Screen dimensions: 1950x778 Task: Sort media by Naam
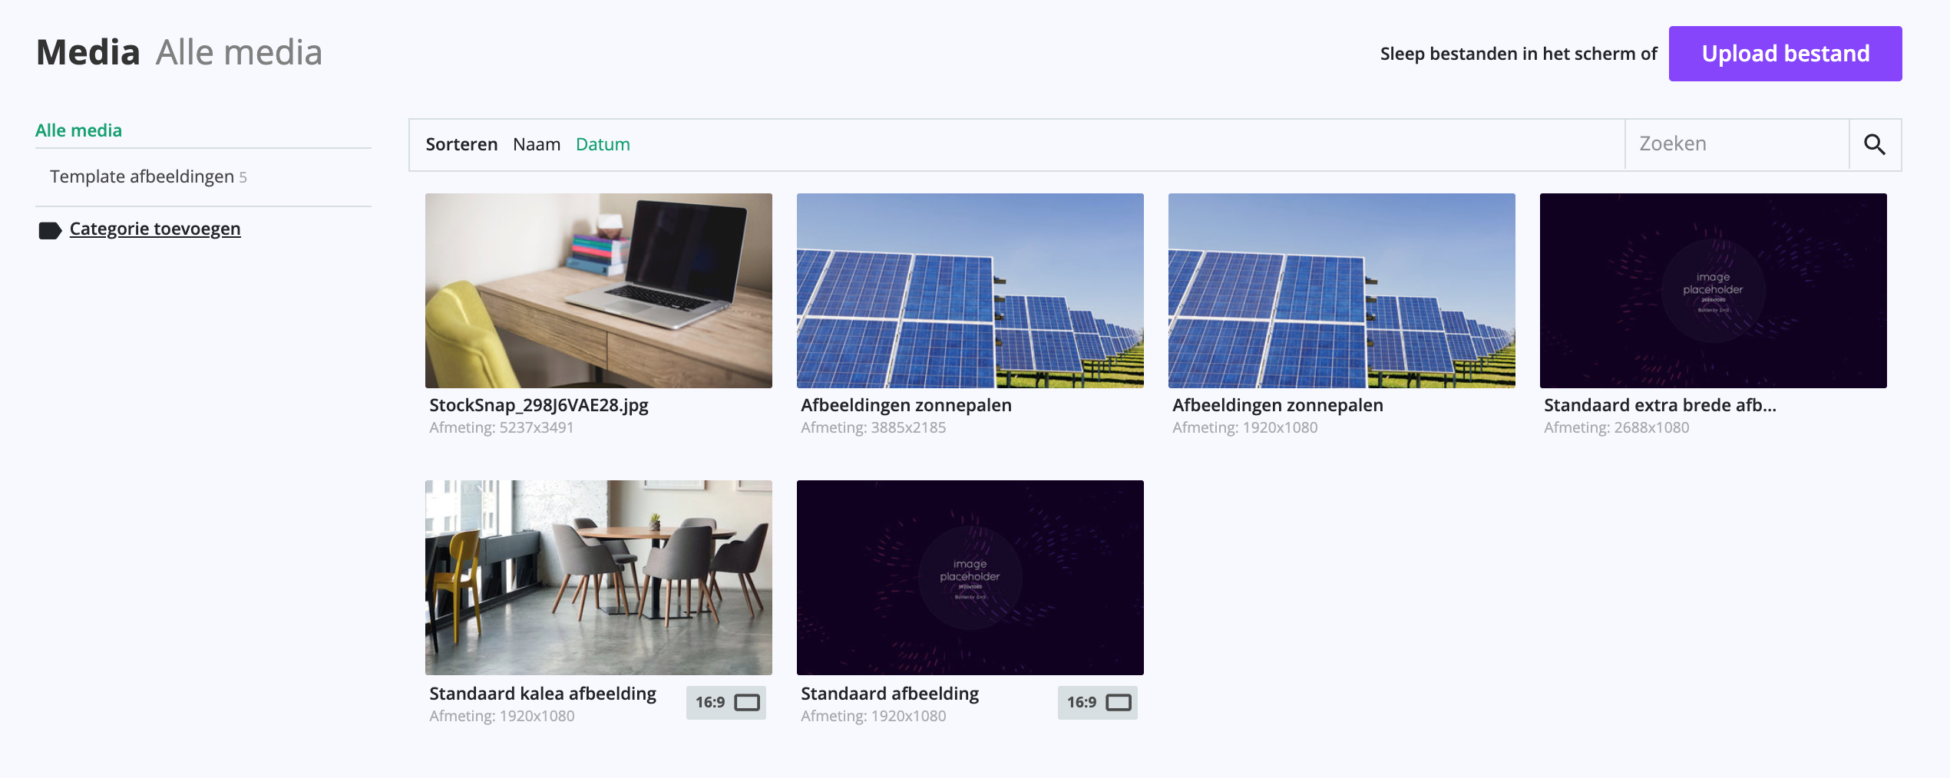[x=536, y=144]
